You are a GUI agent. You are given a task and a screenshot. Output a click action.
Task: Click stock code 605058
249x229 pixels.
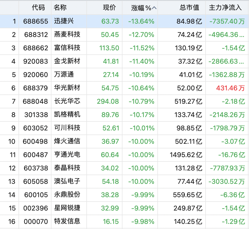point(35,182)
